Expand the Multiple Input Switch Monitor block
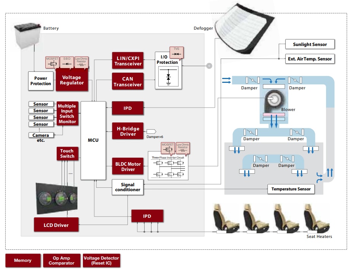Screen dimensions: 355x271 pyautogui.click(x=67, y=114)
